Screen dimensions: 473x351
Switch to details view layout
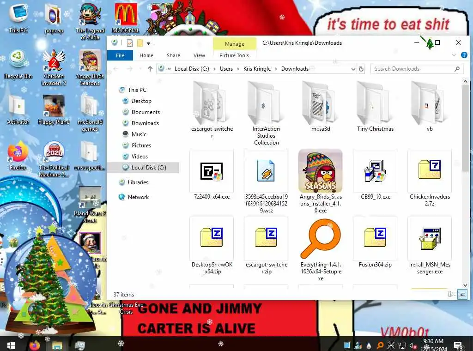tap(452, 294)
